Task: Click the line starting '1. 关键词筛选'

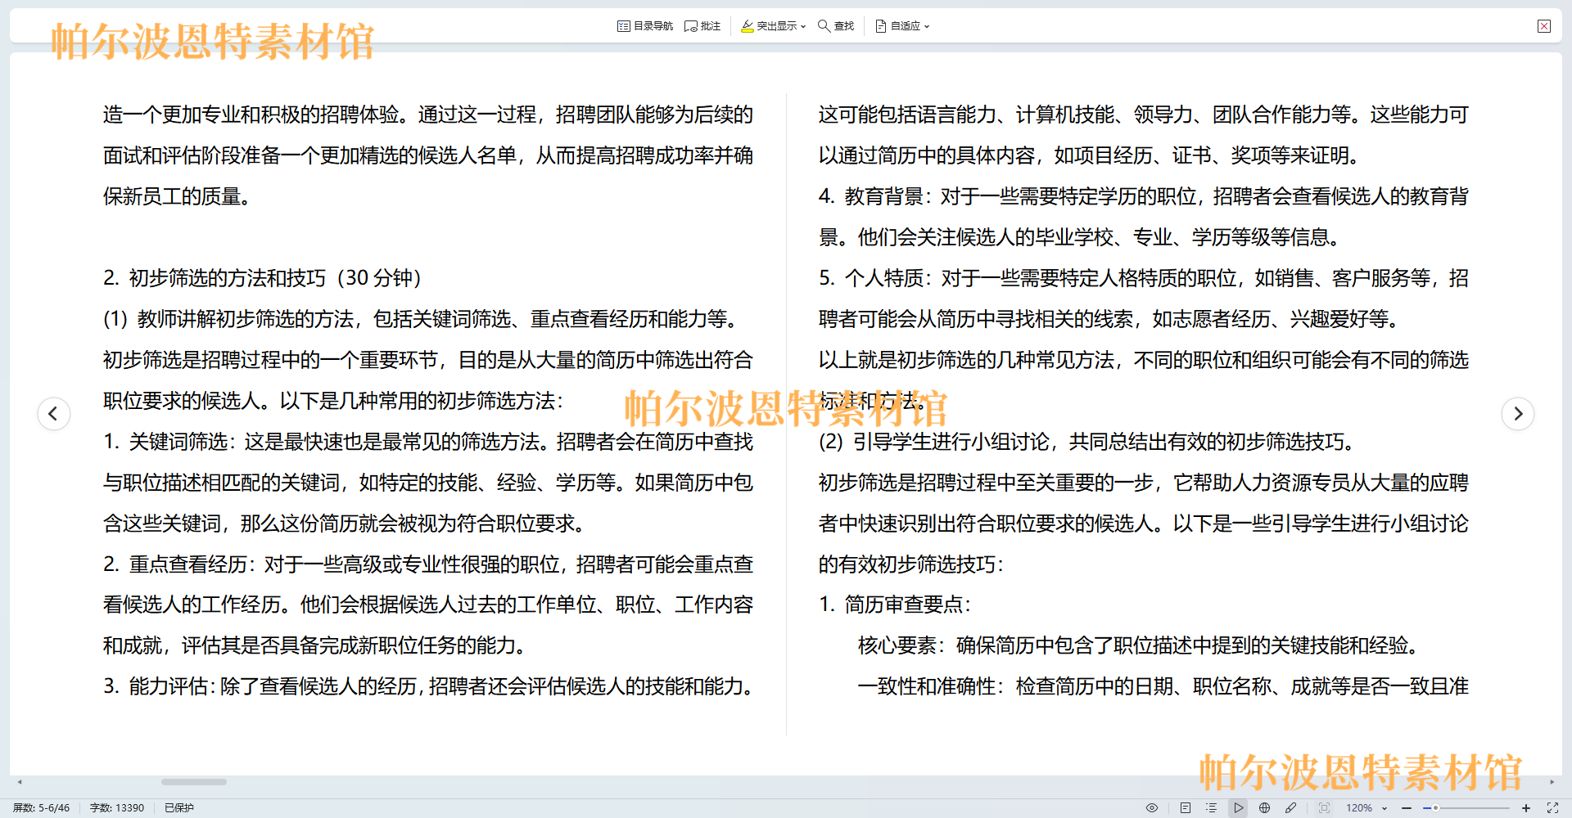Action: [x=428, y=442]
